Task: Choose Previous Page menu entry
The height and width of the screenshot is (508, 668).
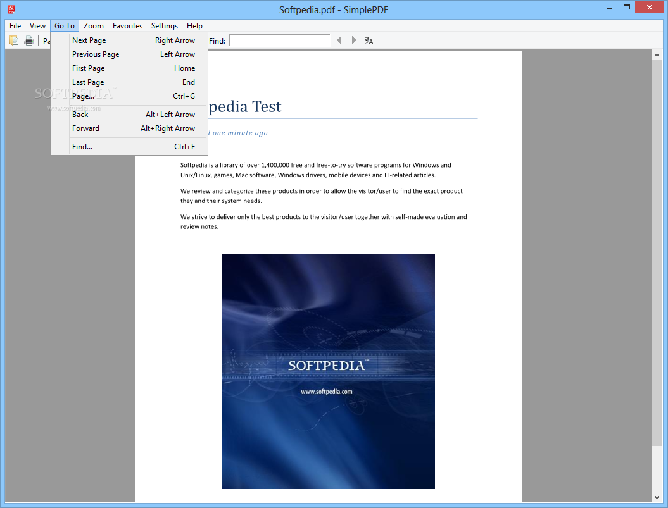Action: (x=129, y=54)
